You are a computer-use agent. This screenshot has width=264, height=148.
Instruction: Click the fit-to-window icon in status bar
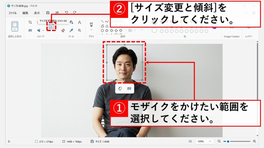pos(190,141)
